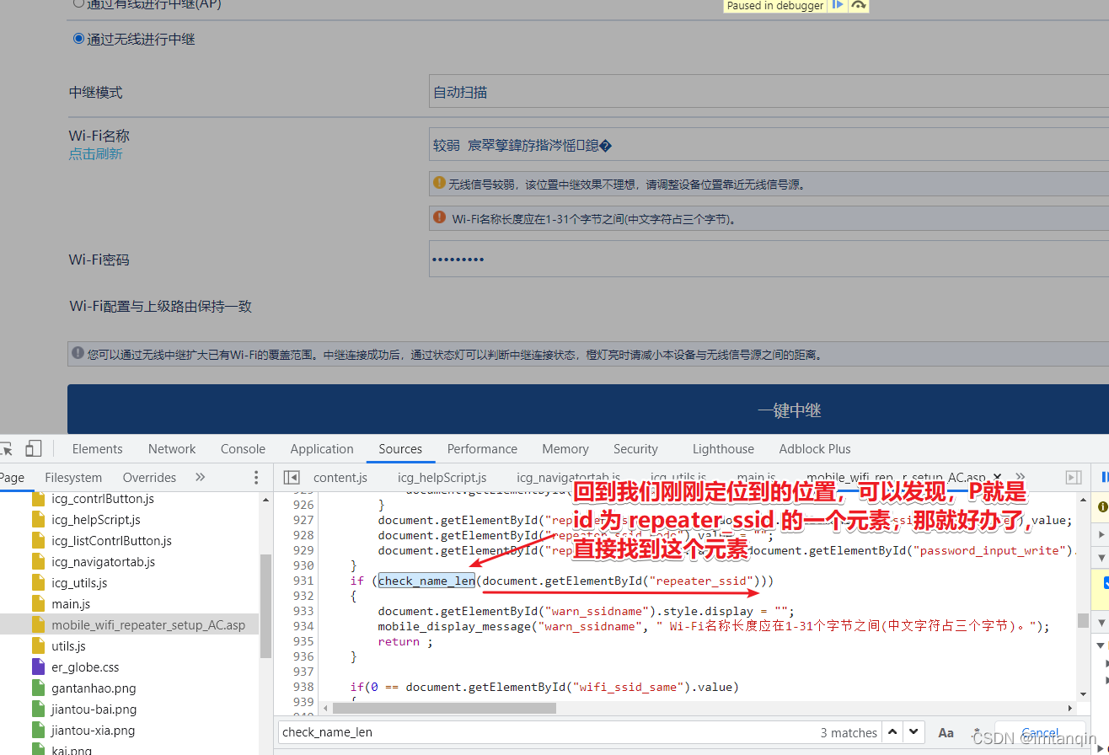The image size is (1109, 755).
Task: Set breakpoint on line number 931
Action: (303, 581)
